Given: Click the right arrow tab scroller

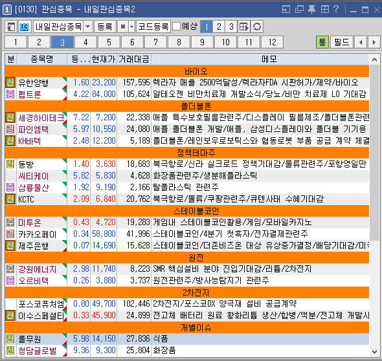Looking at the screenshot, I should 374,42.
